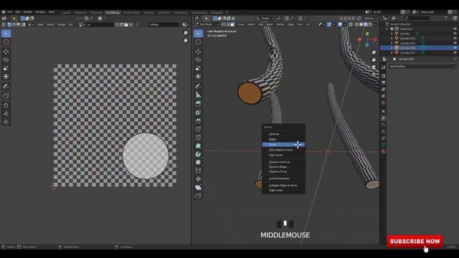Open Image menu in UV editor header
The height and width of the screenshot is (258, 459).
point(62,24)
